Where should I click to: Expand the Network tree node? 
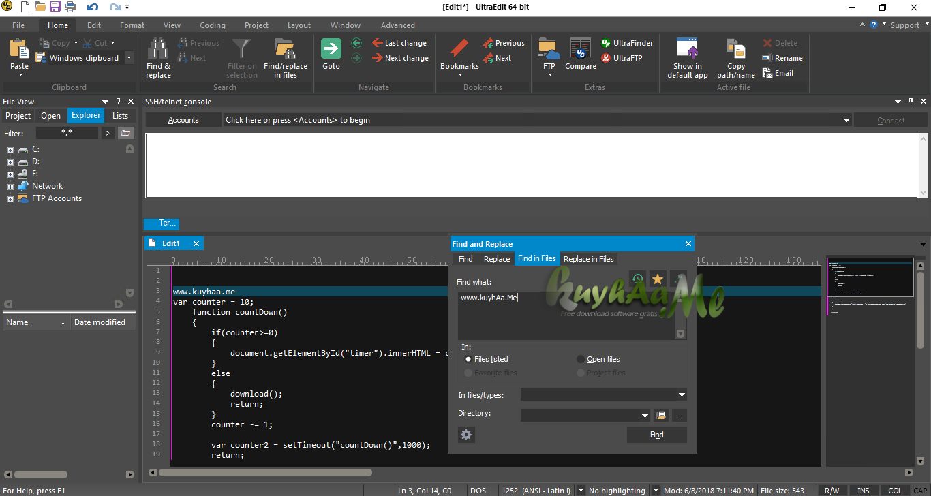[10, 187]
